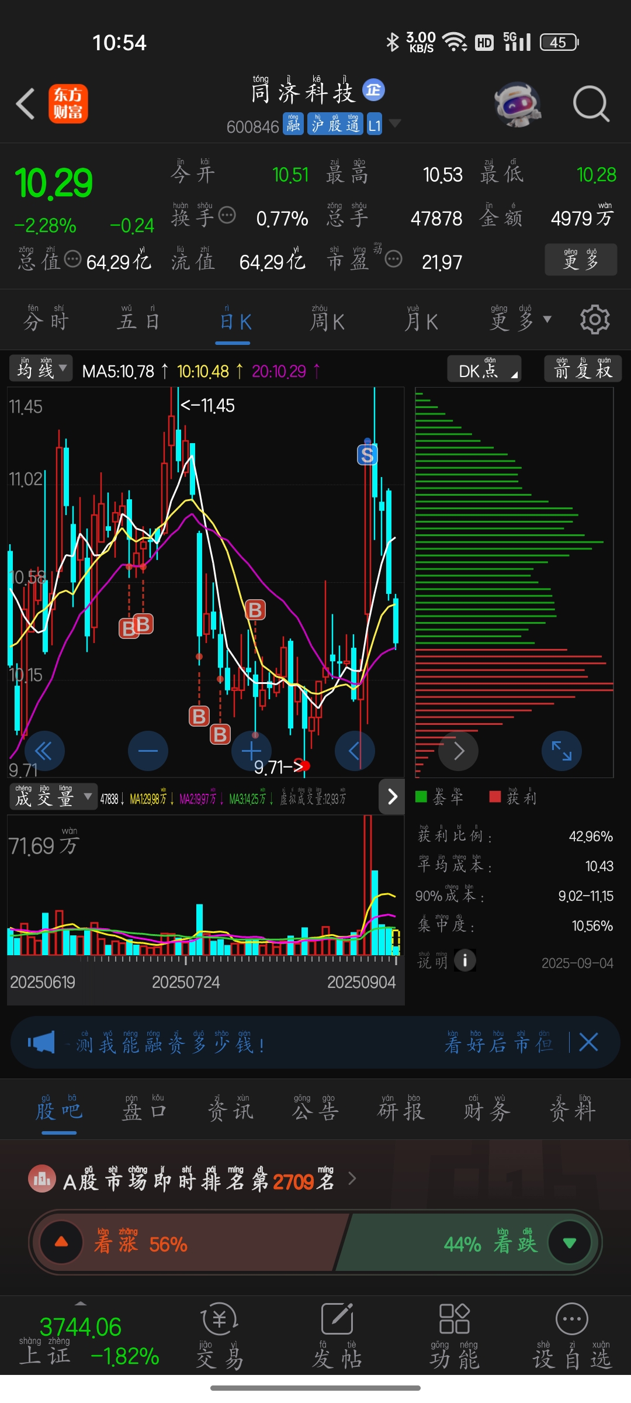The height and width of the screenshot is (1403, 631).
Task: Close the margin financing banner
Action: click(588, 1042)
